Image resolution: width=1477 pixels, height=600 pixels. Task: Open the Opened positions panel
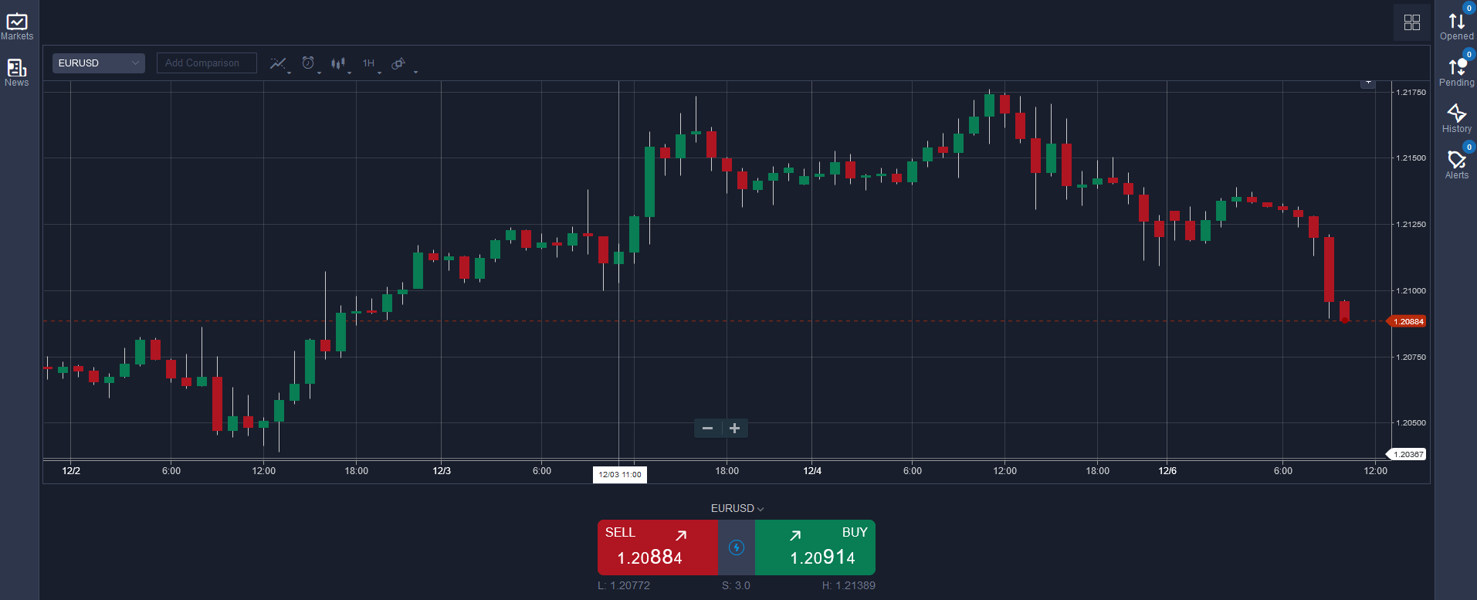1456,26
